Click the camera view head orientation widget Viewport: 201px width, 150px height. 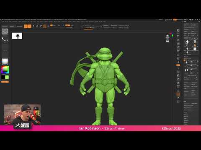167,38
